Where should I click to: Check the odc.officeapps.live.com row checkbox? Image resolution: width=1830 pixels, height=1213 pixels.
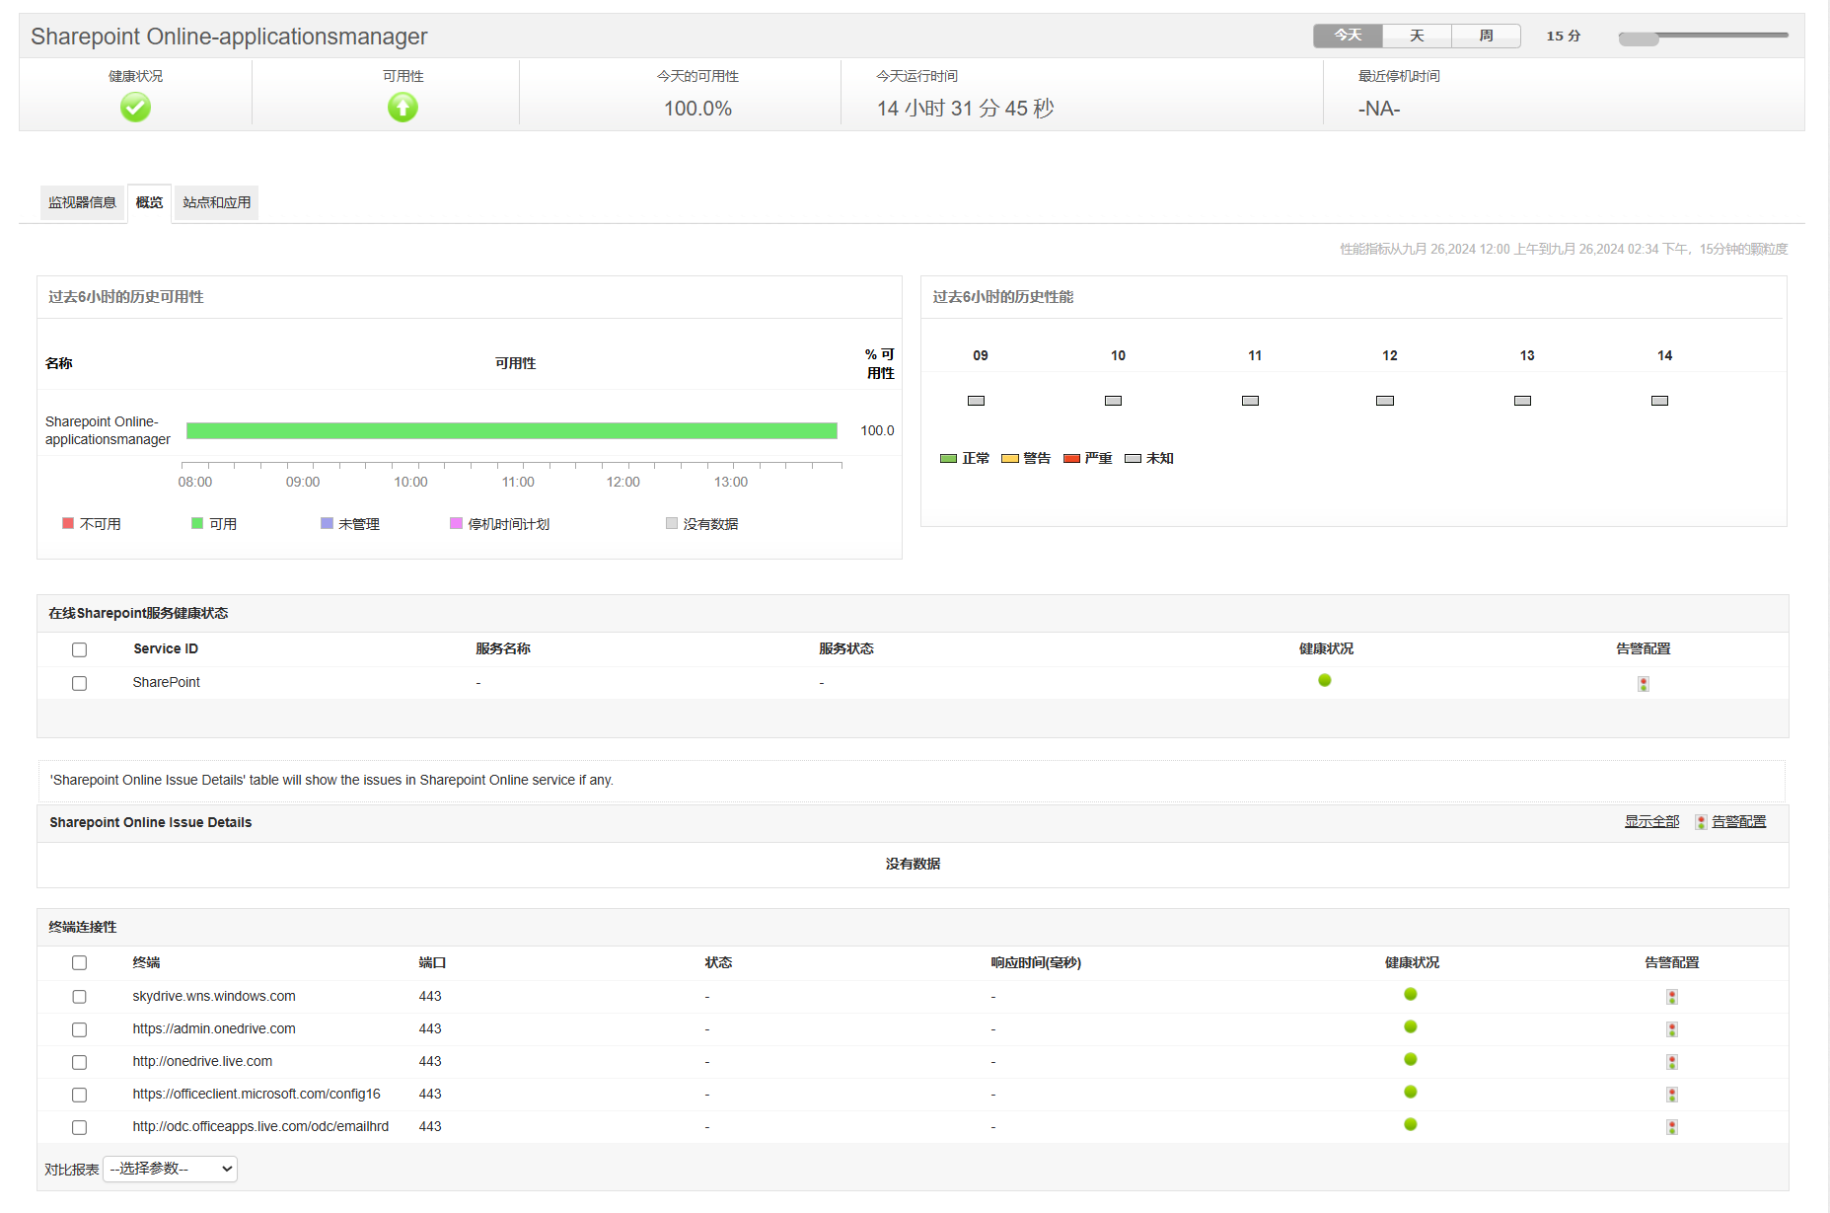[x=79, y=1127]
